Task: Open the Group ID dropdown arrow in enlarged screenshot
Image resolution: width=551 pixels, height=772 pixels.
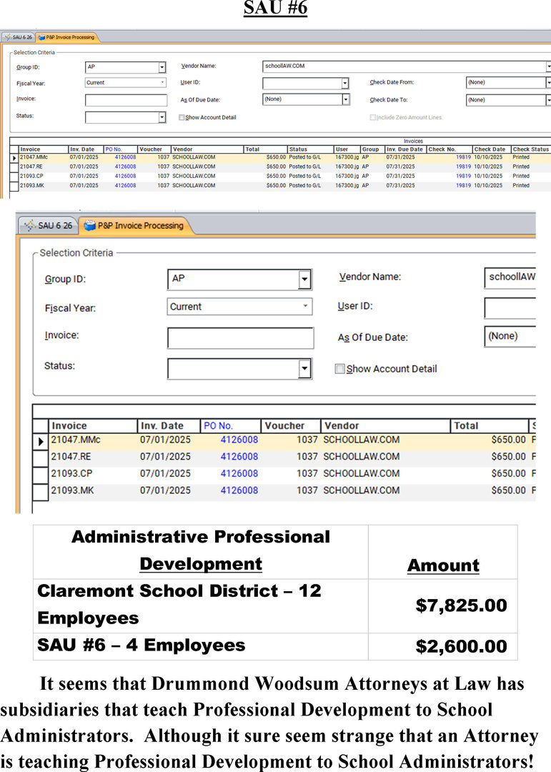Action: click(x=304, y=279)
